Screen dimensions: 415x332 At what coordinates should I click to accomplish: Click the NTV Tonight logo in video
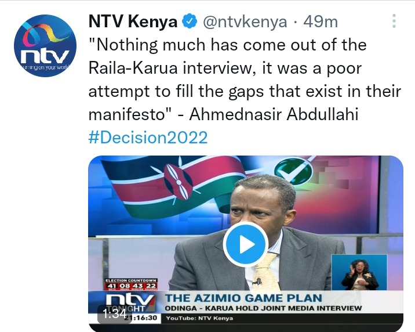[x=130, y=303]
